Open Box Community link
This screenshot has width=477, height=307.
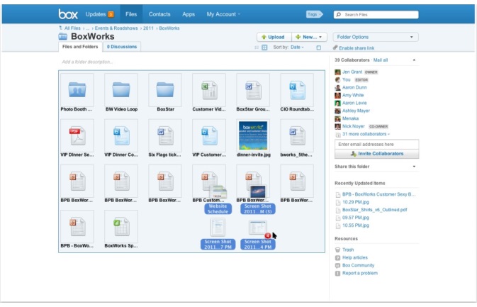tap(358, 265)
